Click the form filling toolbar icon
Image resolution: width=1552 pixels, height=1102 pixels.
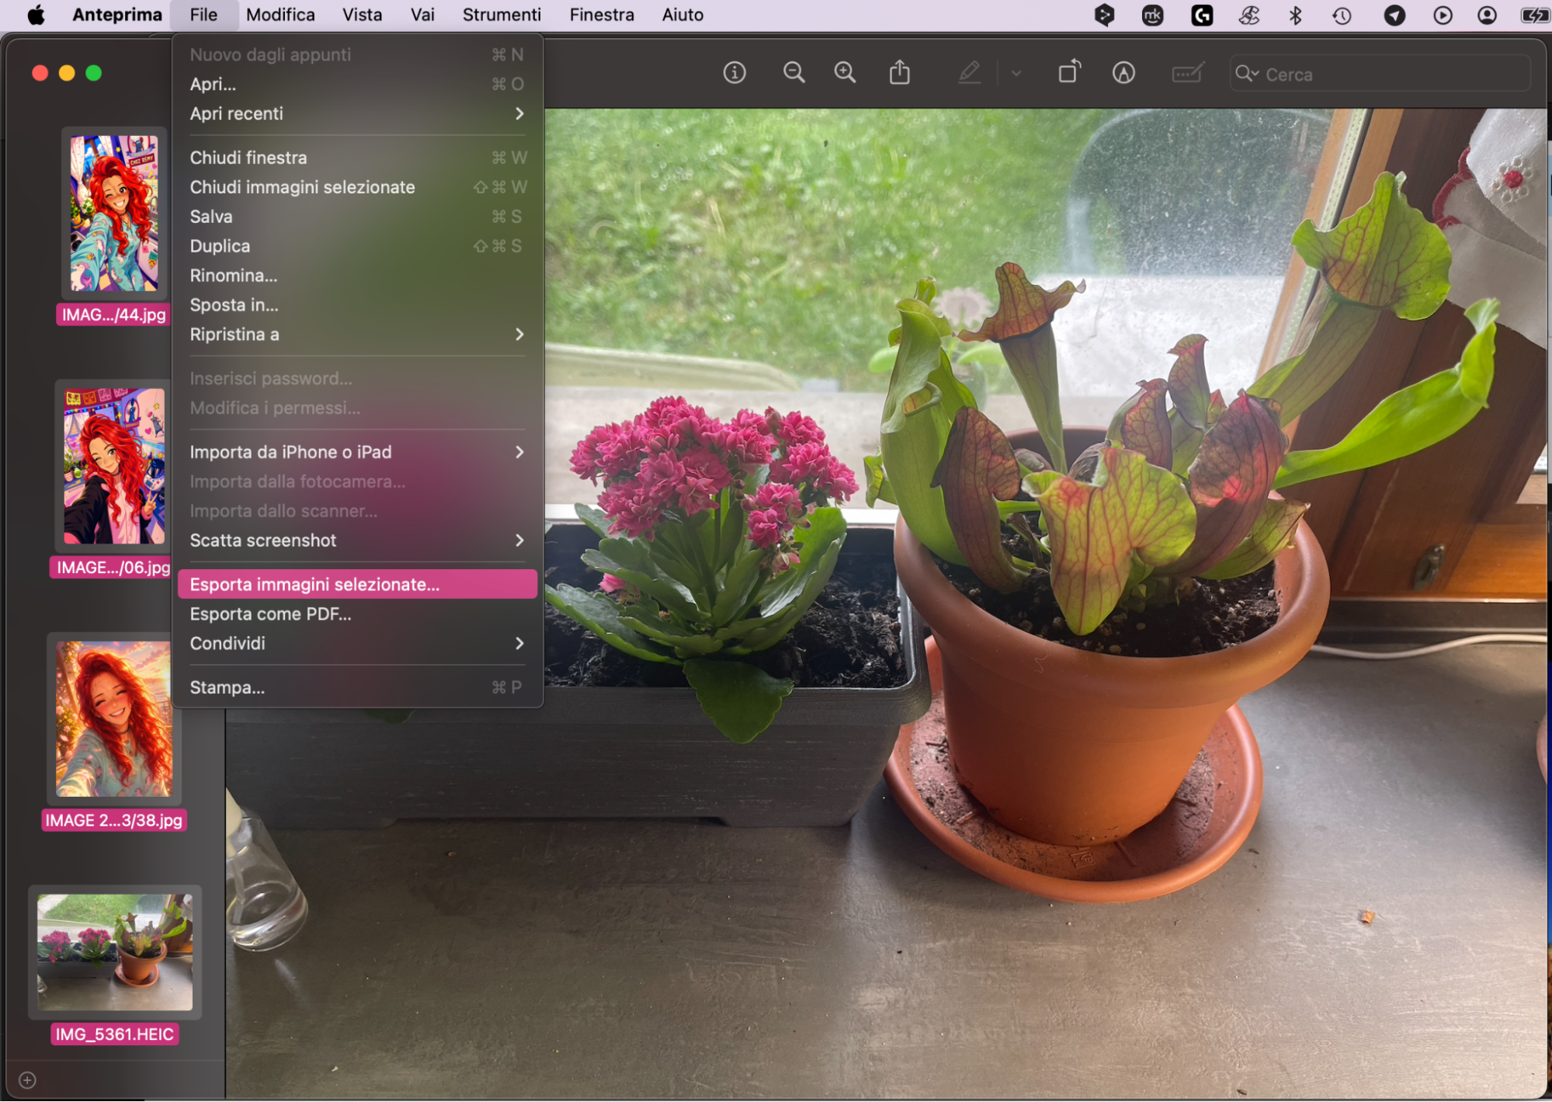coord(1187,73)
